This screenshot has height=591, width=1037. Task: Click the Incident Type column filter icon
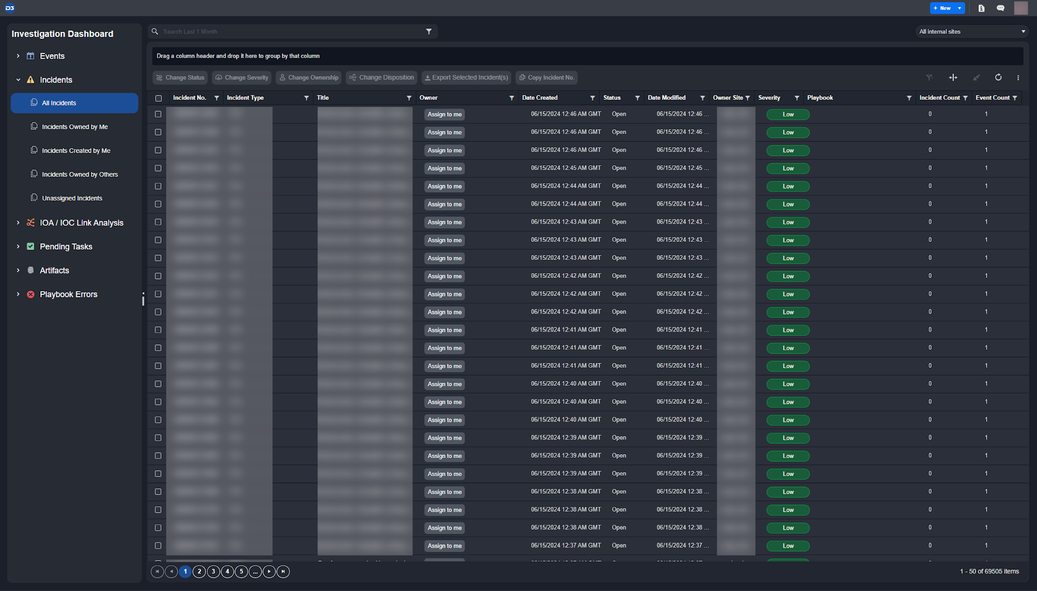pyautogui.click(x=306, y=98)
